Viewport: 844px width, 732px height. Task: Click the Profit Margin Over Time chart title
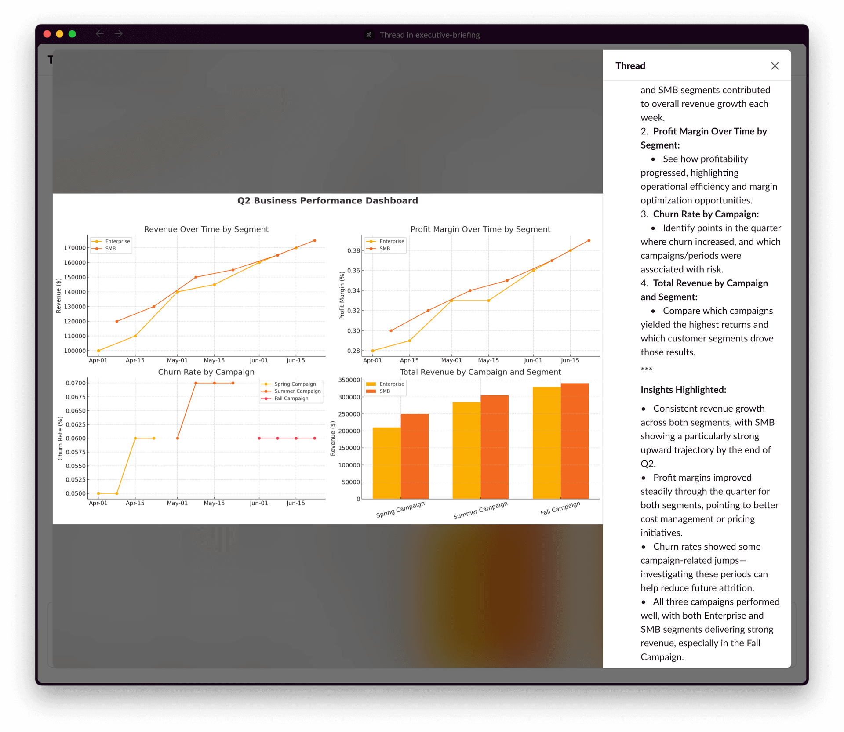[x=480, y=229]
